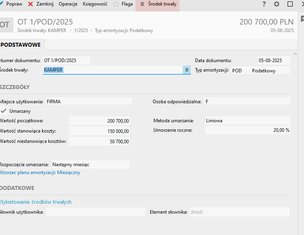Image resolution: width=304 pixels, height=235 pixels.
Task: Open Etykietowanie środków trwałych link
Action: (36, 202)
